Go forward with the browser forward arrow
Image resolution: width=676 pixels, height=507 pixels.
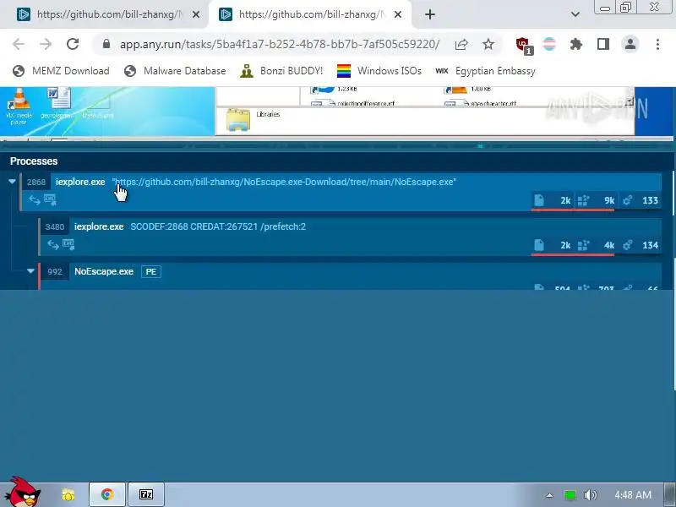(x=46, y=44)
